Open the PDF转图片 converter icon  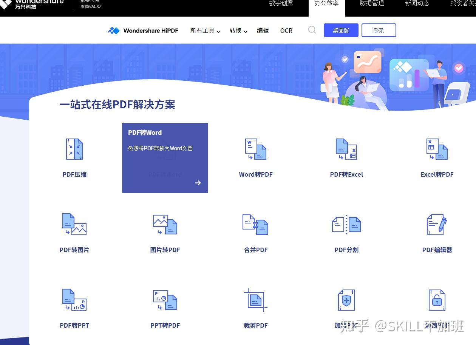74,224
